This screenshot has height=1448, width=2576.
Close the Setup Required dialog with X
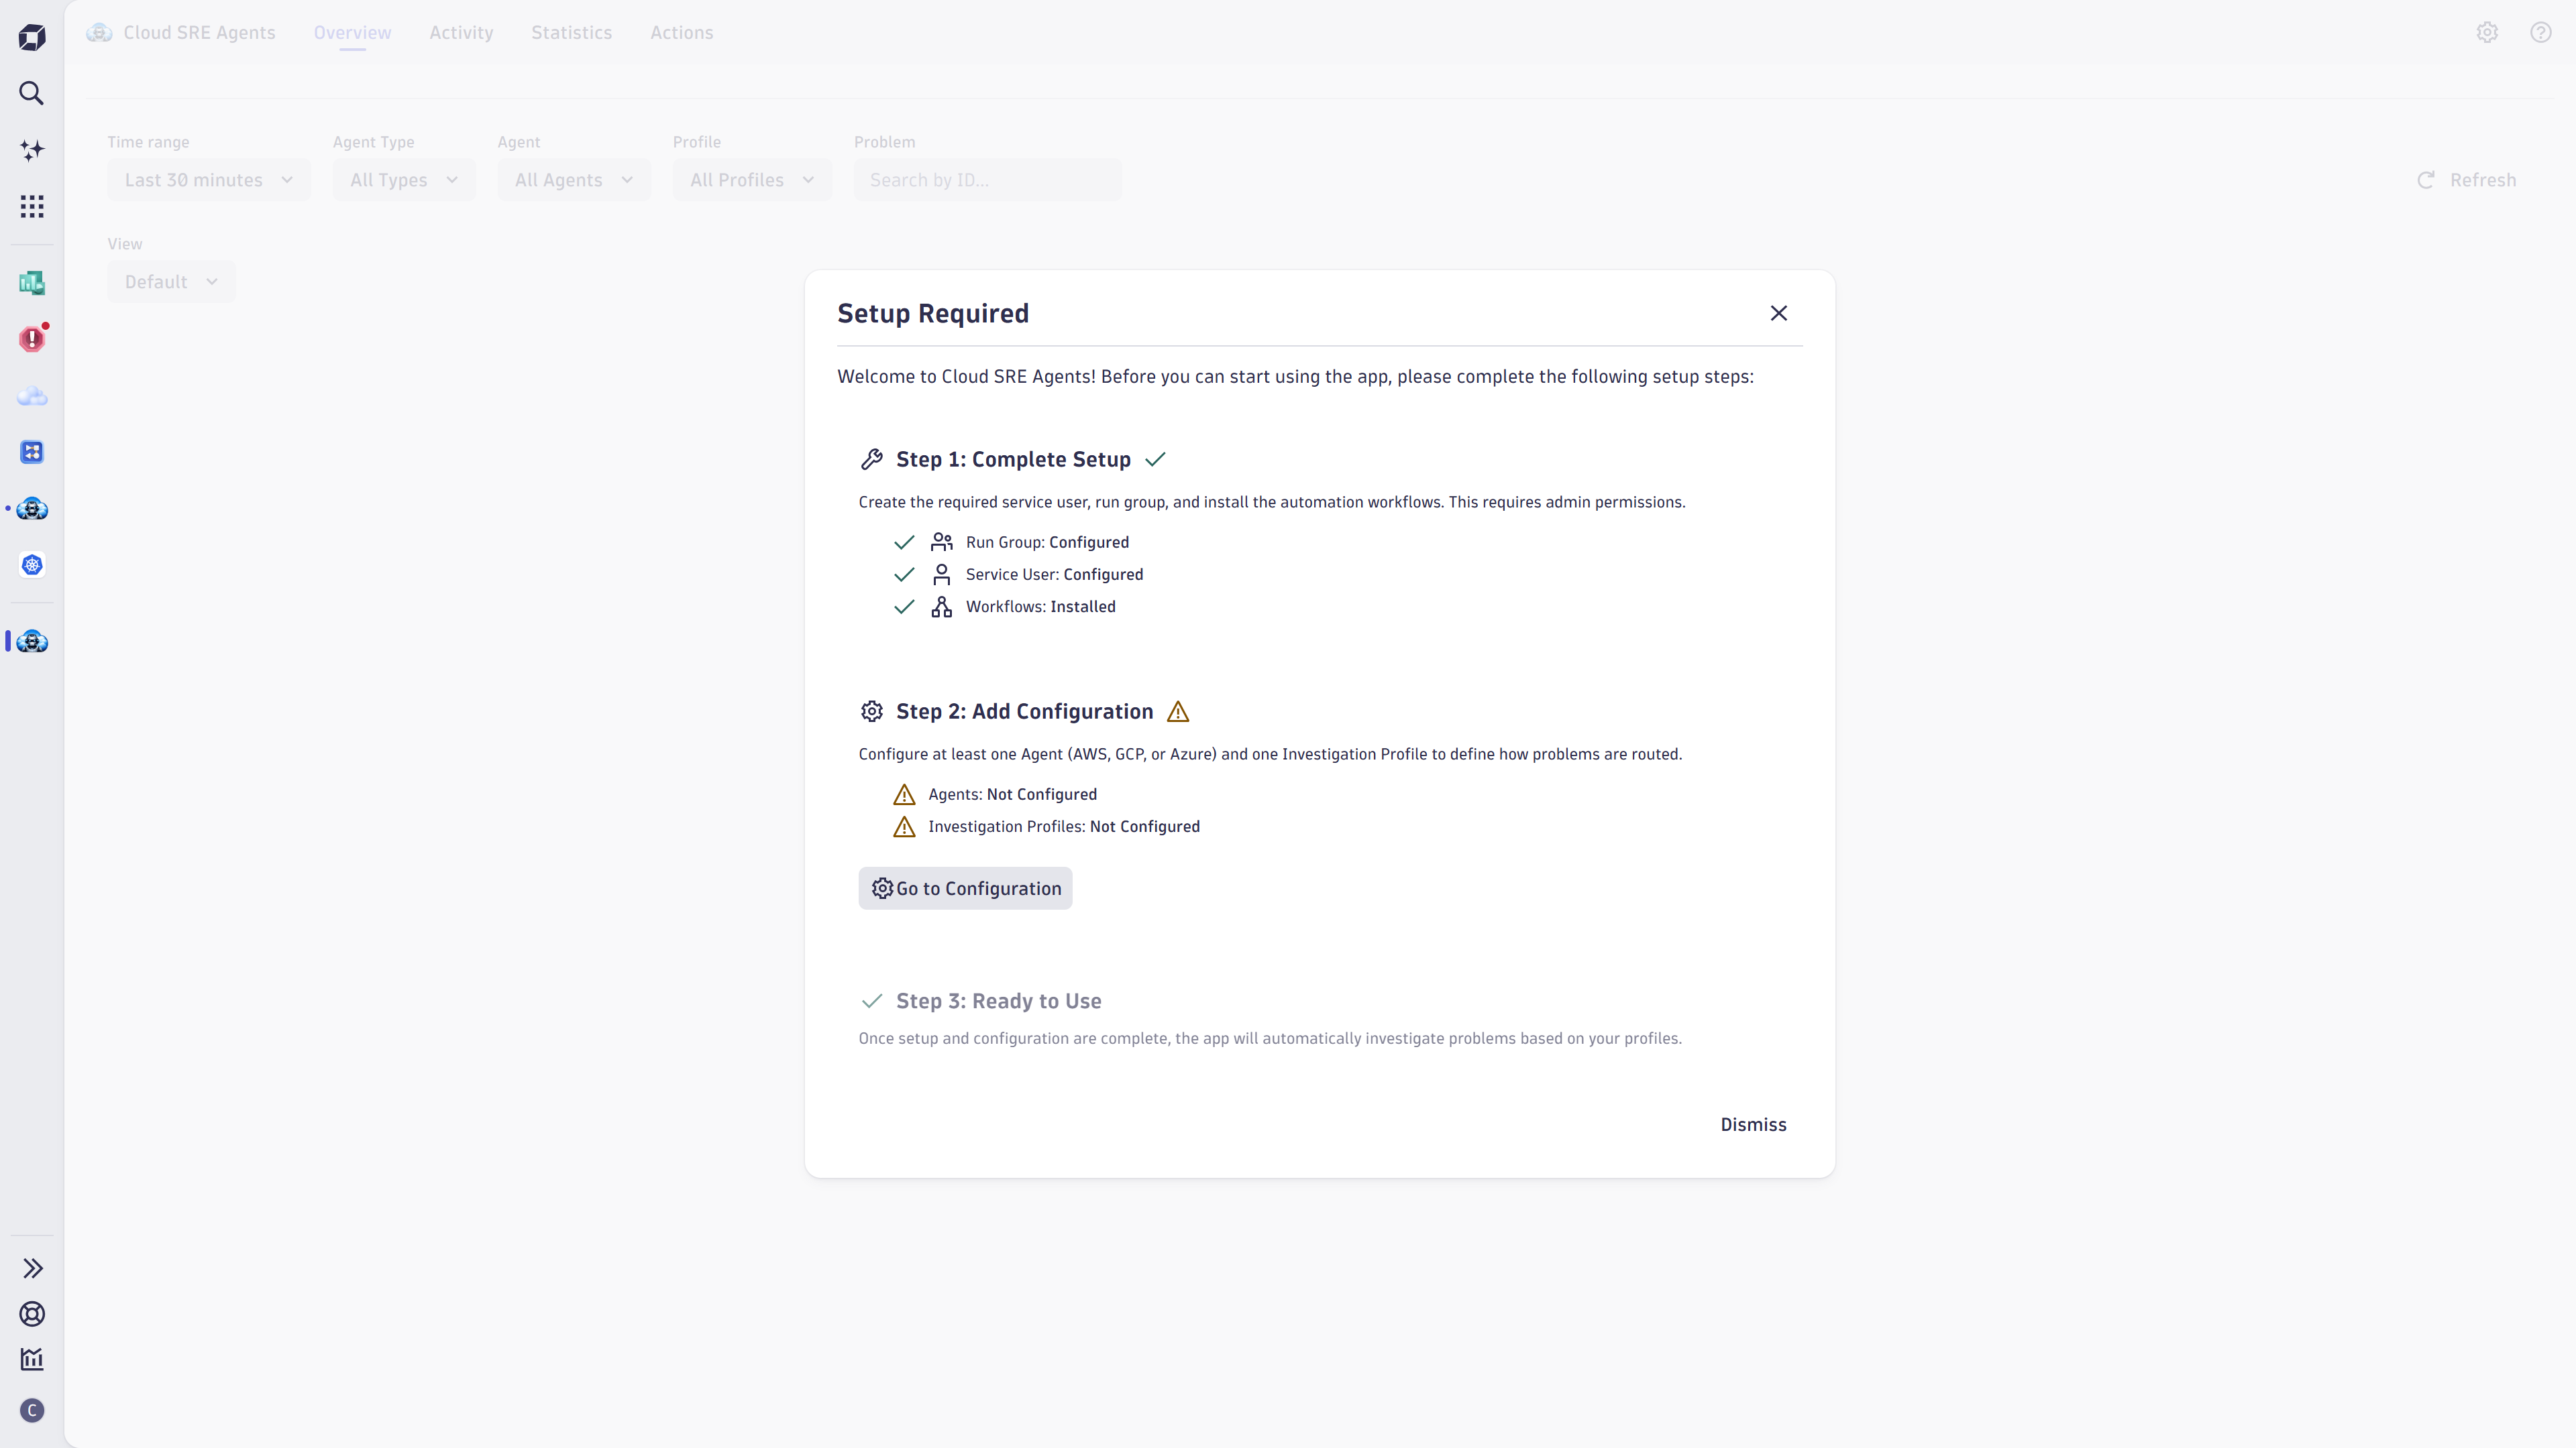[1778, 313]
